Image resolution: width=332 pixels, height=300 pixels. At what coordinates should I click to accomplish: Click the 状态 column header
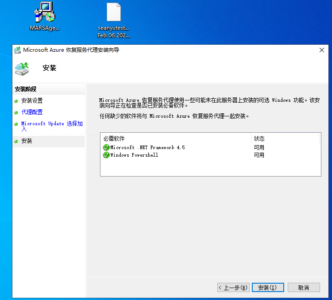286,138
